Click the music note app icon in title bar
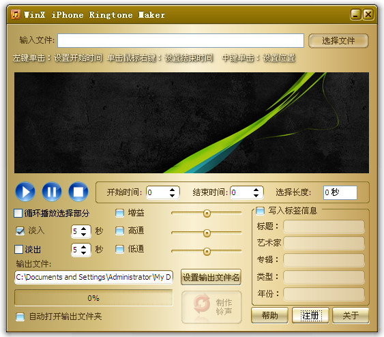The height and width of the screenshot is (337, 384). (x=16, y=14)
